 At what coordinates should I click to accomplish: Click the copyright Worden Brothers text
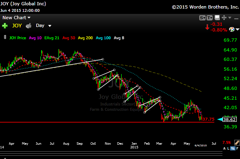point(205,7)
